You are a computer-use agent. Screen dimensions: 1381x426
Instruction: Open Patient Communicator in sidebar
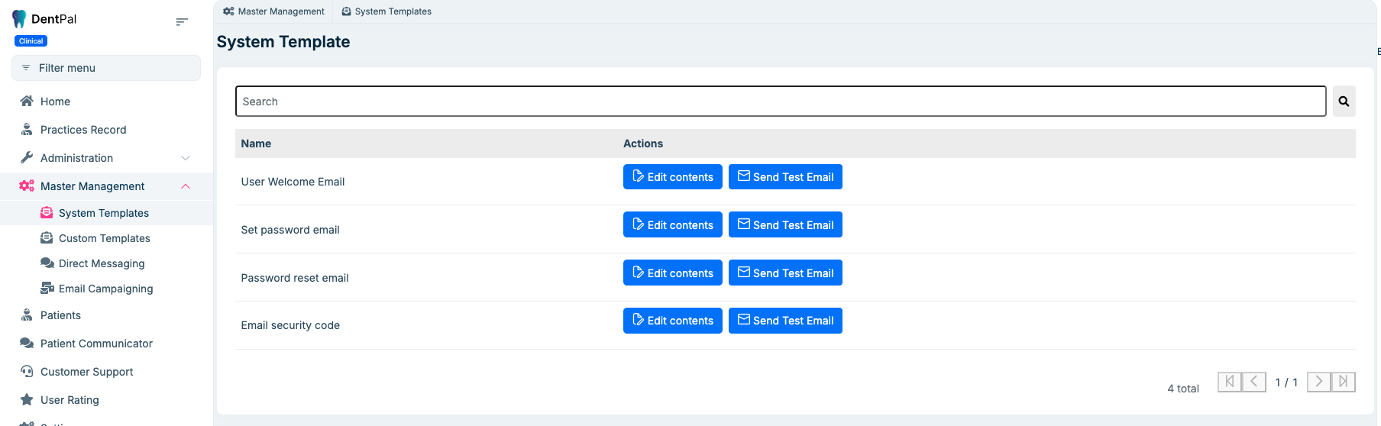[96, 344]
